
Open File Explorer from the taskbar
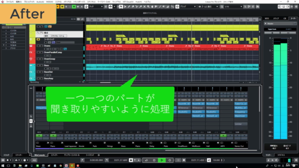point(20,166)
